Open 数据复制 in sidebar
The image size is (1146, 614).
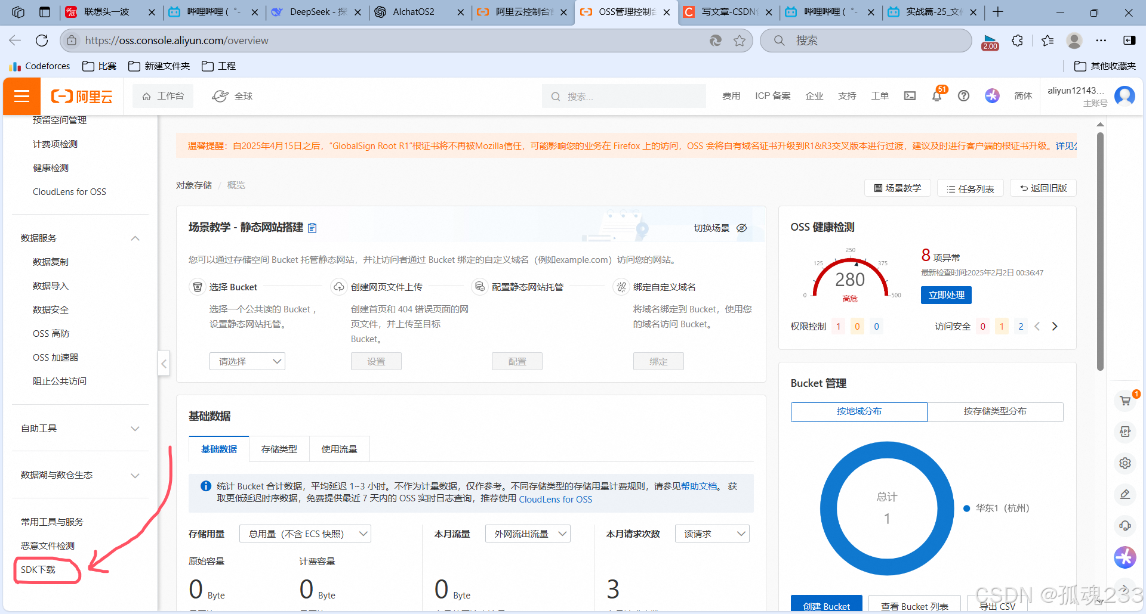[51, 262]
